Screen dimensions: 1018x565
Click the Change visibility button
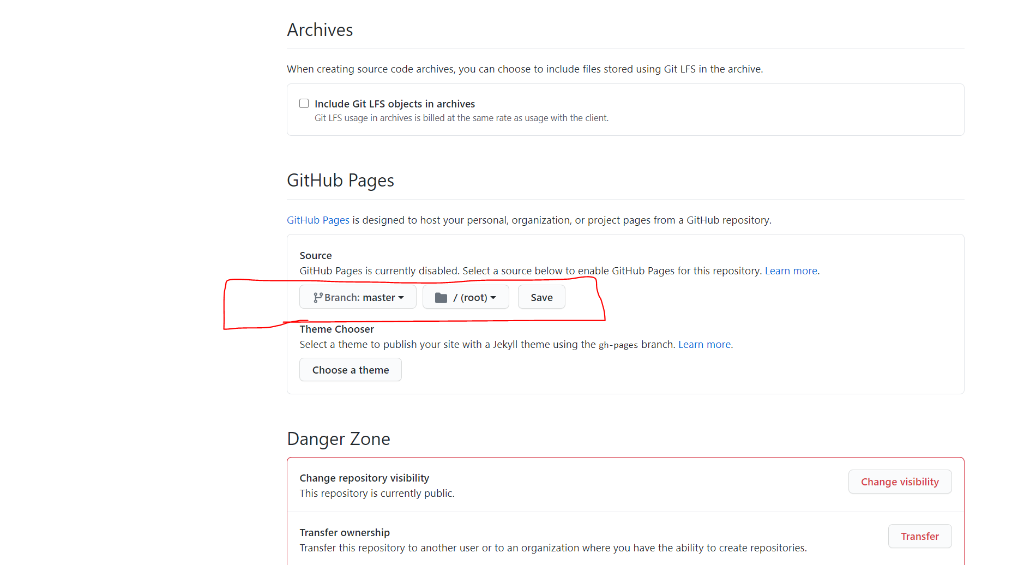tap(900, 482)
